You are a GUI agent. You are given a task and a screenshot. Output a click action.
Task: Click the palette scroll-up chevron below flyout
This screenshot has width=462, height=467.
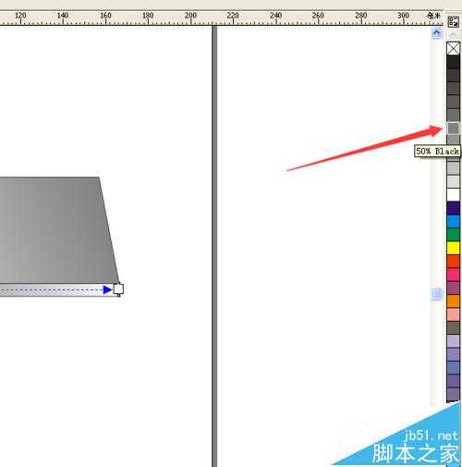(x=453, y=35)
